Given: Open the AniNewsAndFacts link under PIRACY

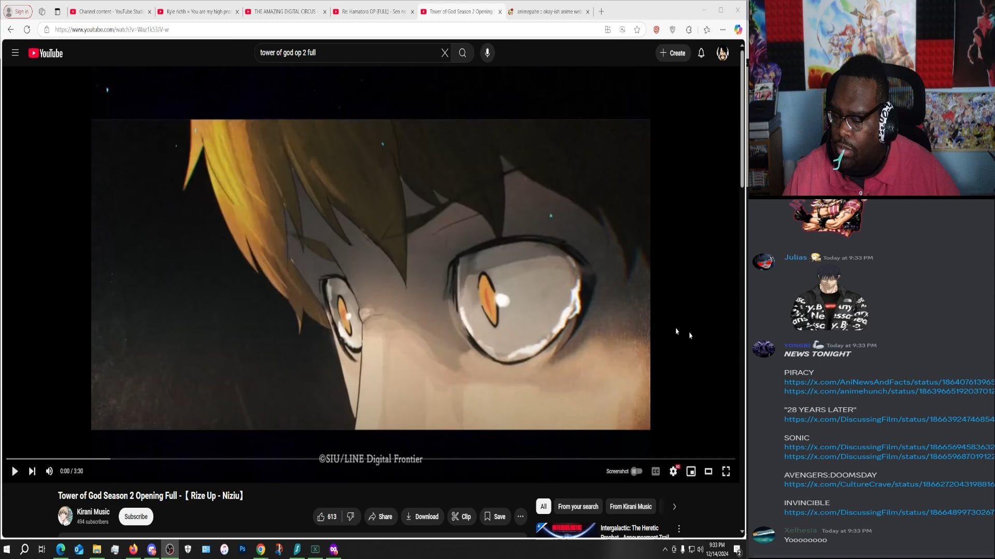Looking at the screenshot, I should (x=889, y=382).
